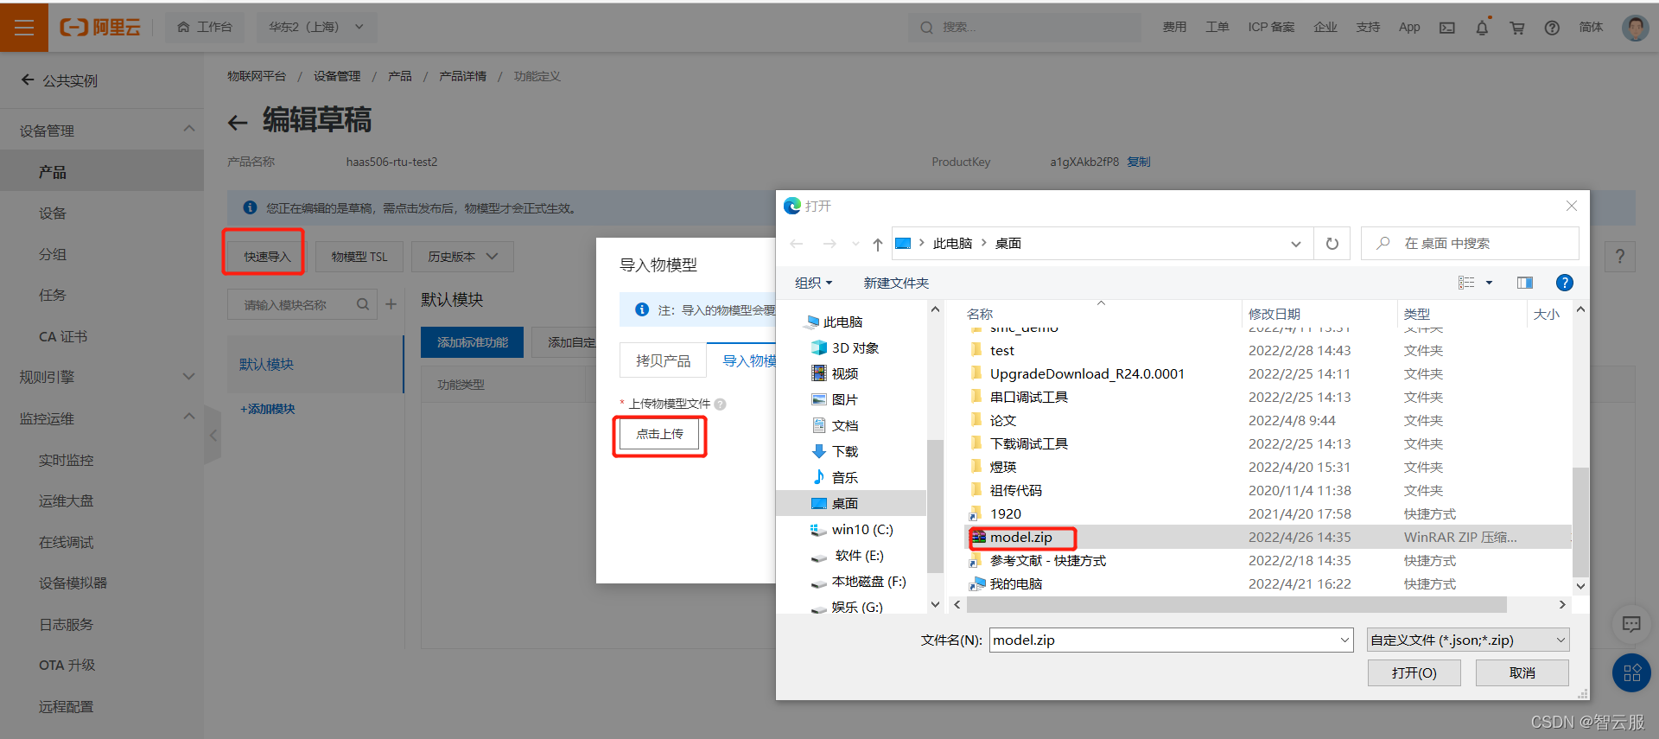Open the help question mark in the header
The image size is (1659, 739).
click(x=1552, y=28)
